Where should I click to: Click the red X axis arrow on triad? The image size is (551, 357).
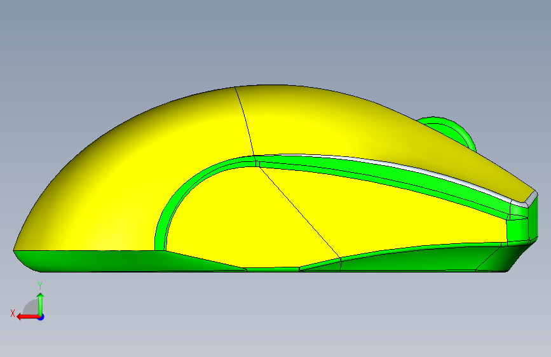[x=27, y=317]
